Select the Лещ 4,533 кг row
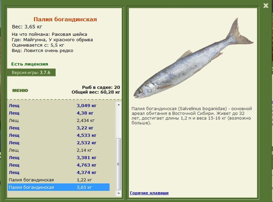This screenshot has height=202, width=273. (59, 135)
